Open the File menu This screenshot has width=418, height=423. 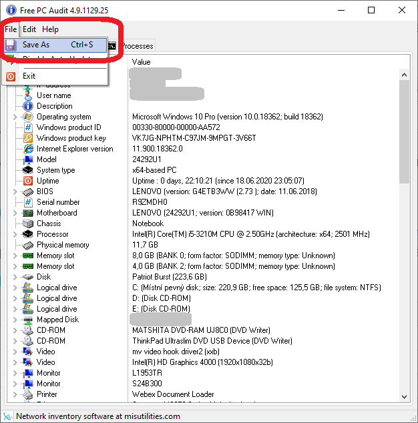pyautogui.click(x=11, y=29)
